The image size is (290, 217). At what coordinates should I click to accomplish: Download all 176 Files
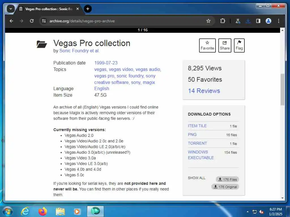tap(227, 179)
